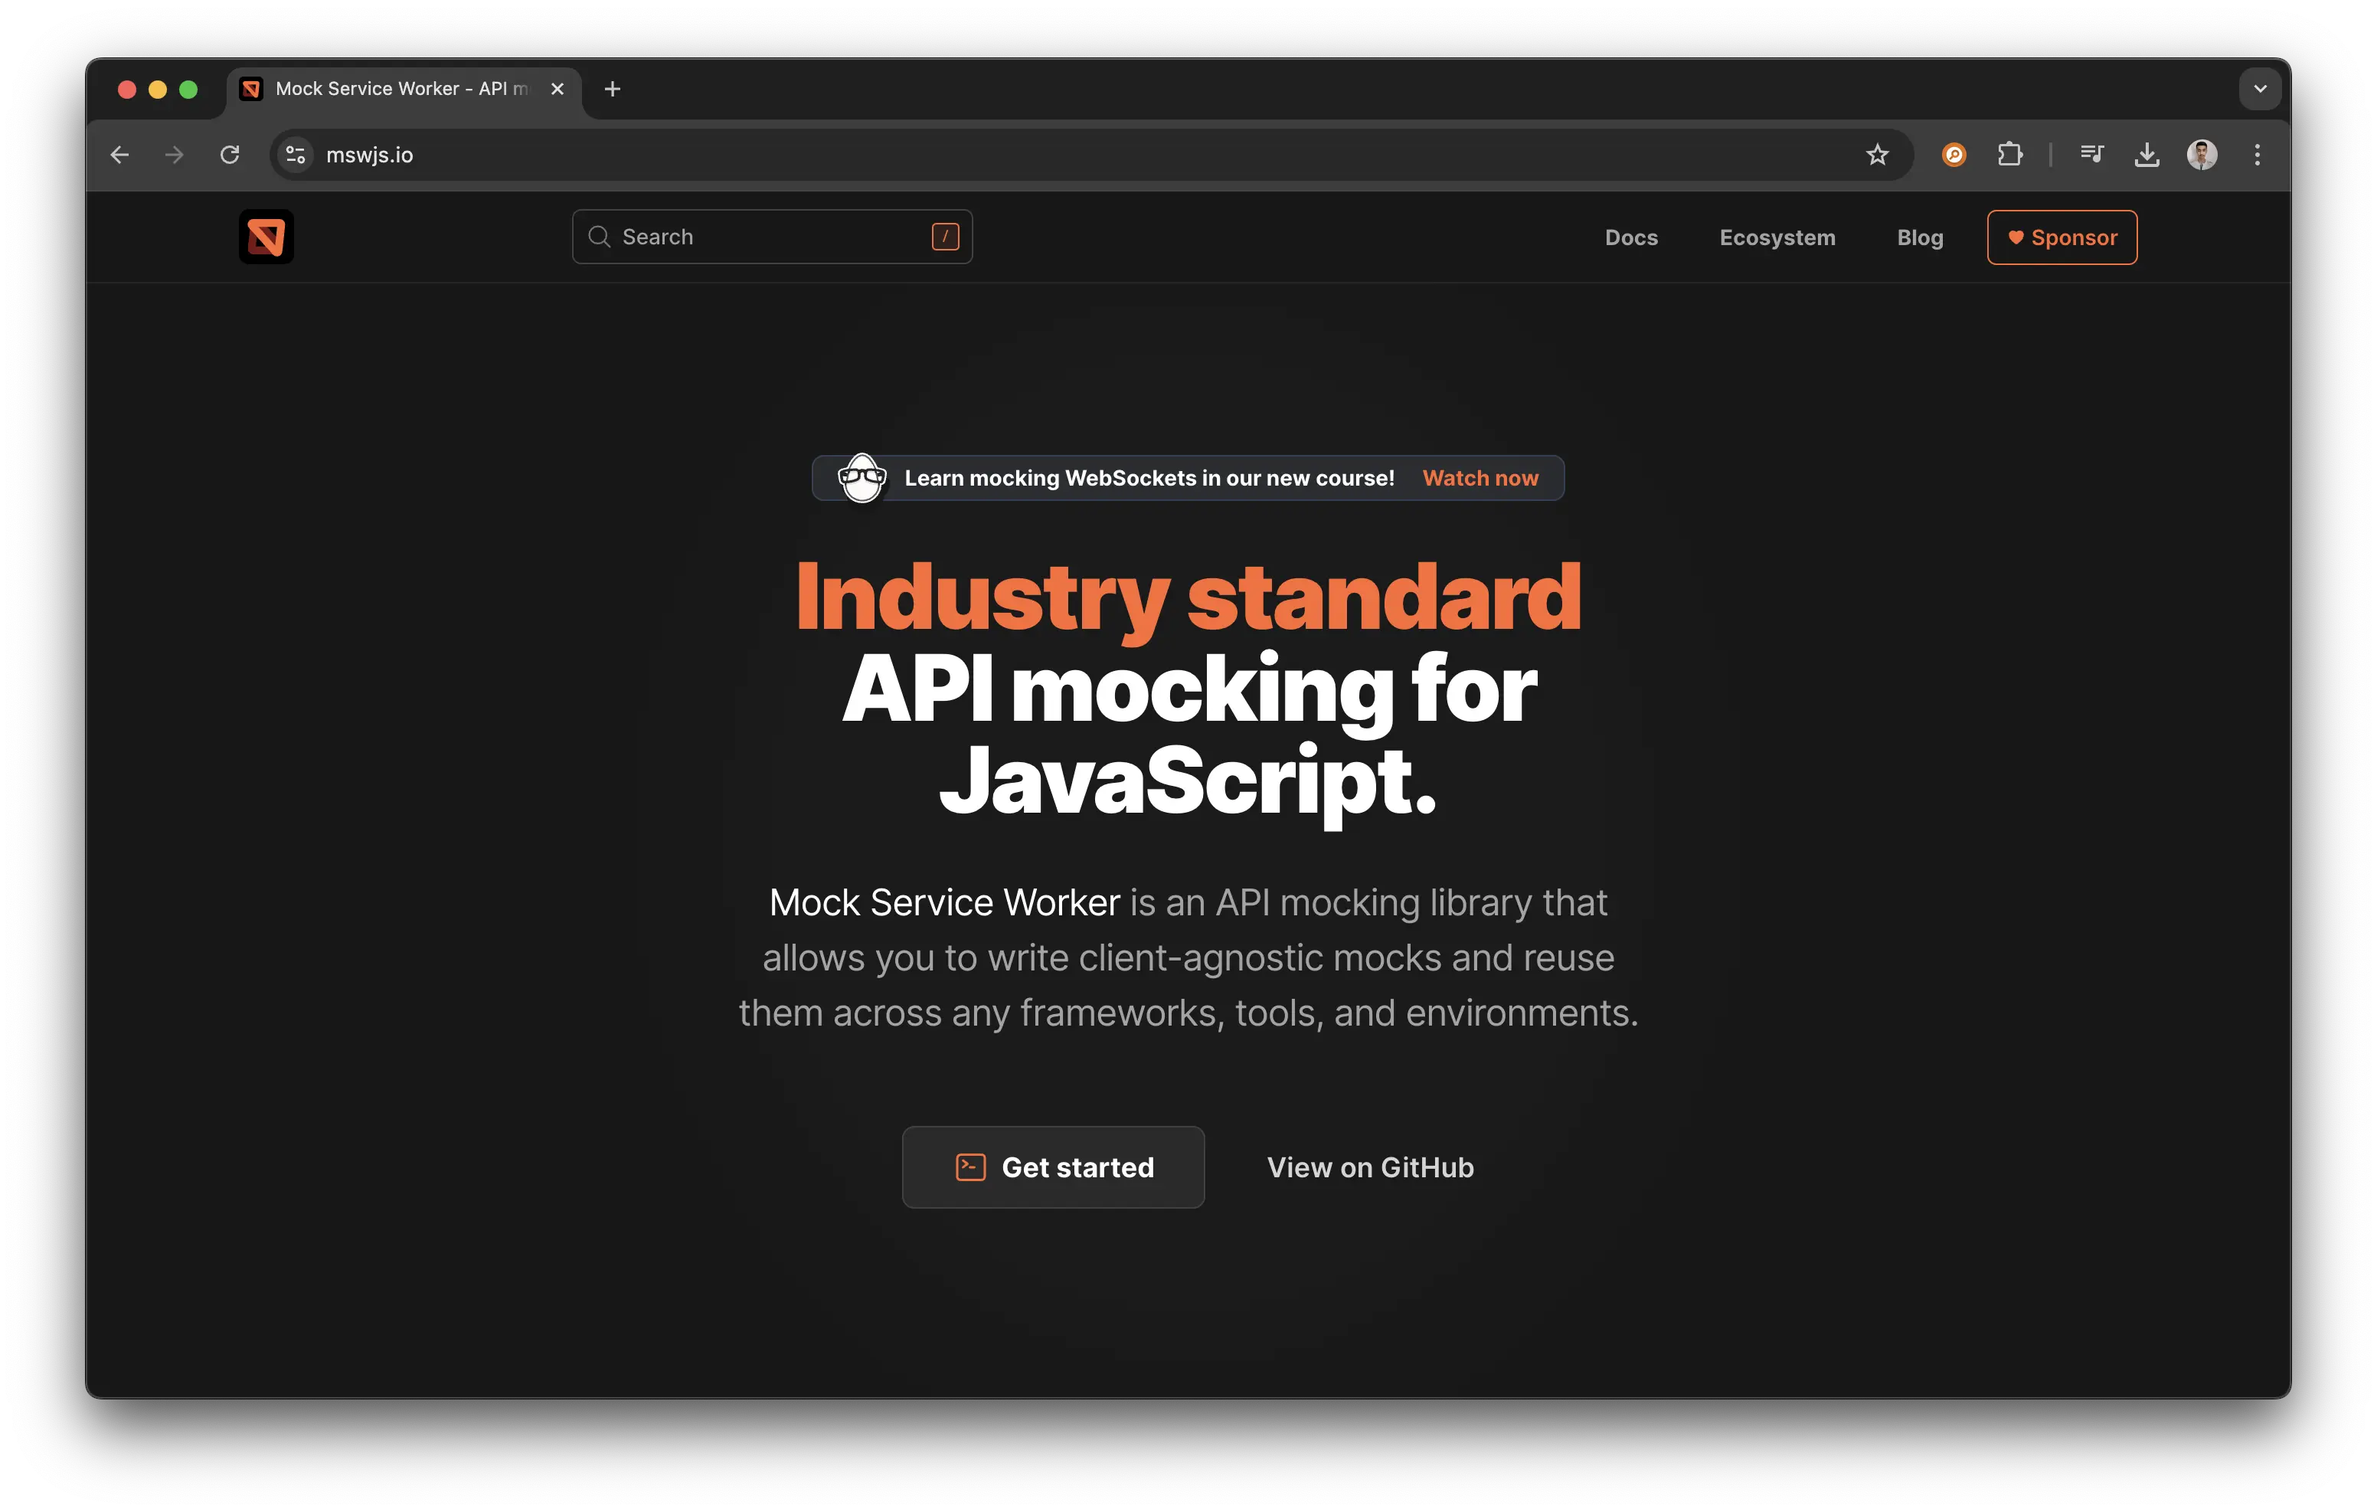Open the Blog navigation link
This screenshot has width=2377, height=1512.
[1919, 238]
